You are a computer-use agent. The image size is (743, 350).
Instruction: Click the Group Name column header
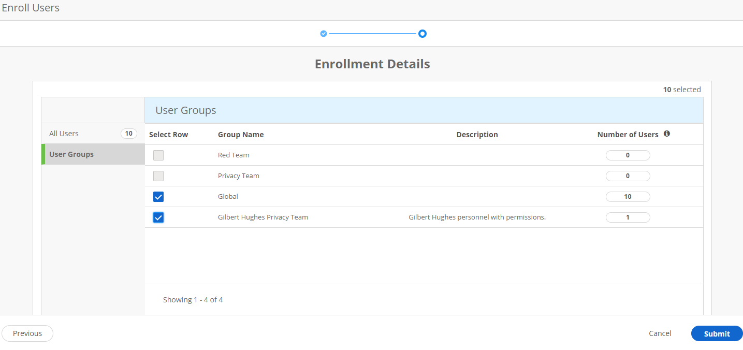coord(240,134)
